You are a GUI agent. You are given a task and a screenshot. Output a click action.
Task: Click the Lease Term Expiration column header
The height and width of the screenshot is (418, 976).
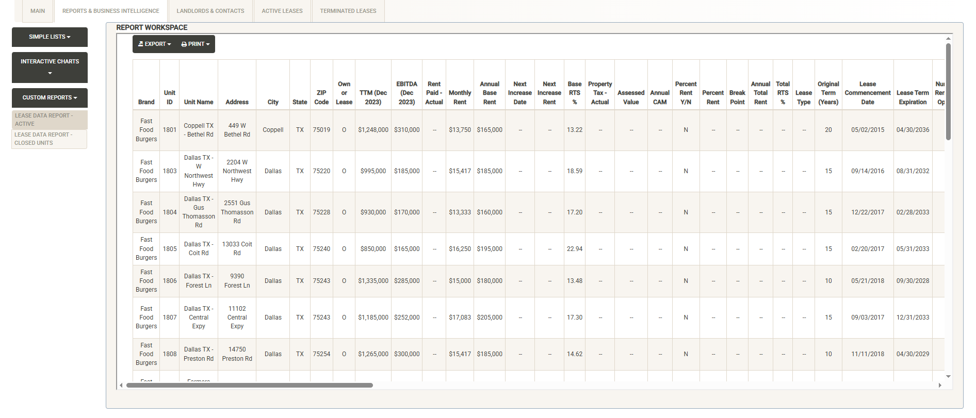point(913,97)
